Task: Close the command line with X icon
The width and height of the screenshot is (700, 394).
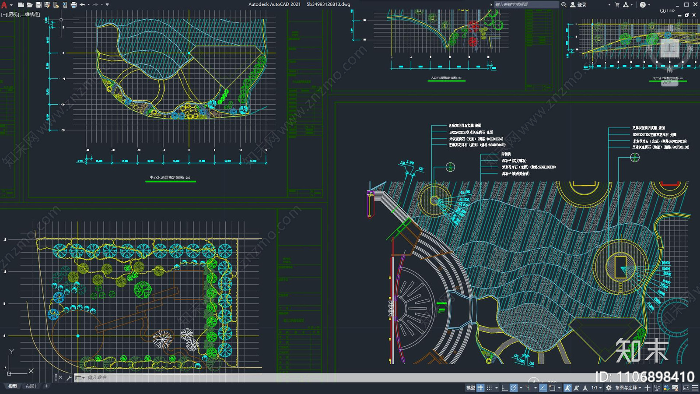Action: tap(60, 377)
